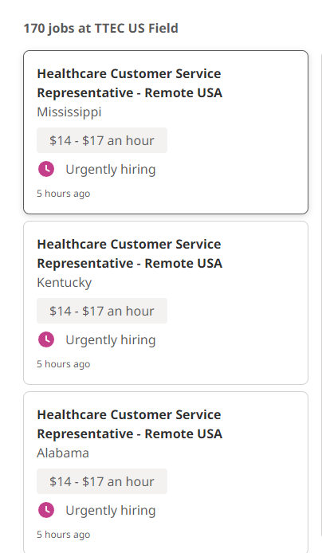Open Kentucky Healthcare Customer Service Representative job title
Viewport: 322px width, 553px height.
[129, 253]
